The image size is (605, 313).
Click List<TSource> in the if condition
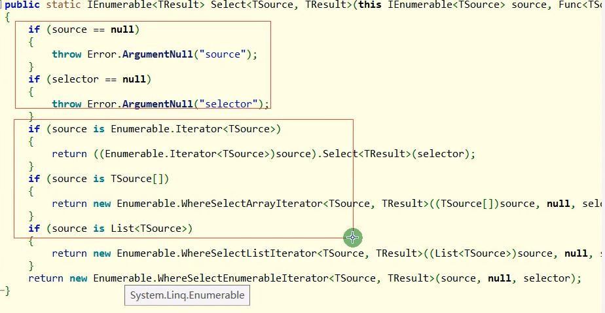149,229
